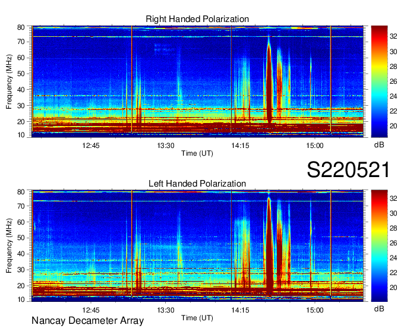The image size is (404, 328).
Task: Click the strongest red burst in Right Handed spectrogram
Action: click(x=269, y=85)
